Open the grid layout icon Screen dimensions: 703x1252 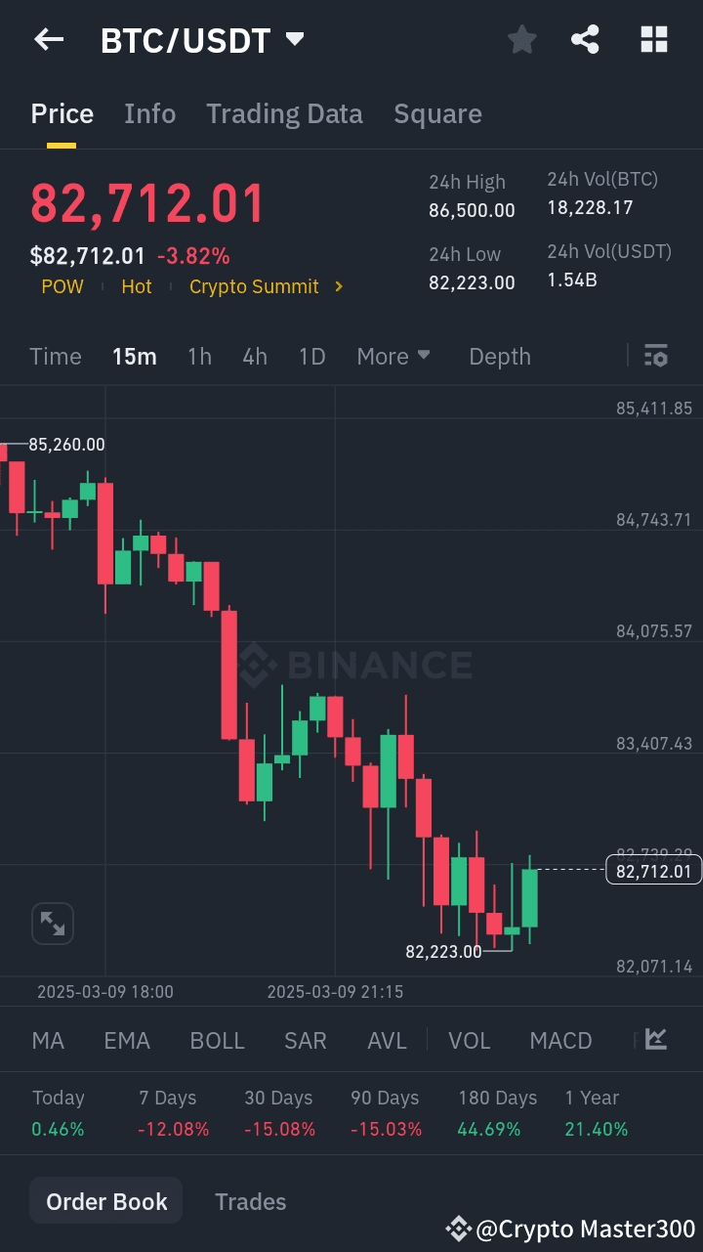click(653, 40)
